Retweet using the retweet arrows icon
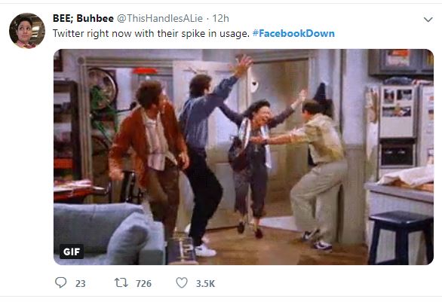The height and width of the screenshot is (302, 442). pyautogui.click(x=121, y=282)
